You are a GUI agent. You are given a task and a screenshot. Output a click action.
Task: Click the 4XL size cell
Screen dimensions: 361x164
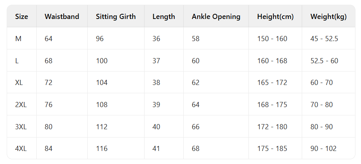[x=21, y=149]
